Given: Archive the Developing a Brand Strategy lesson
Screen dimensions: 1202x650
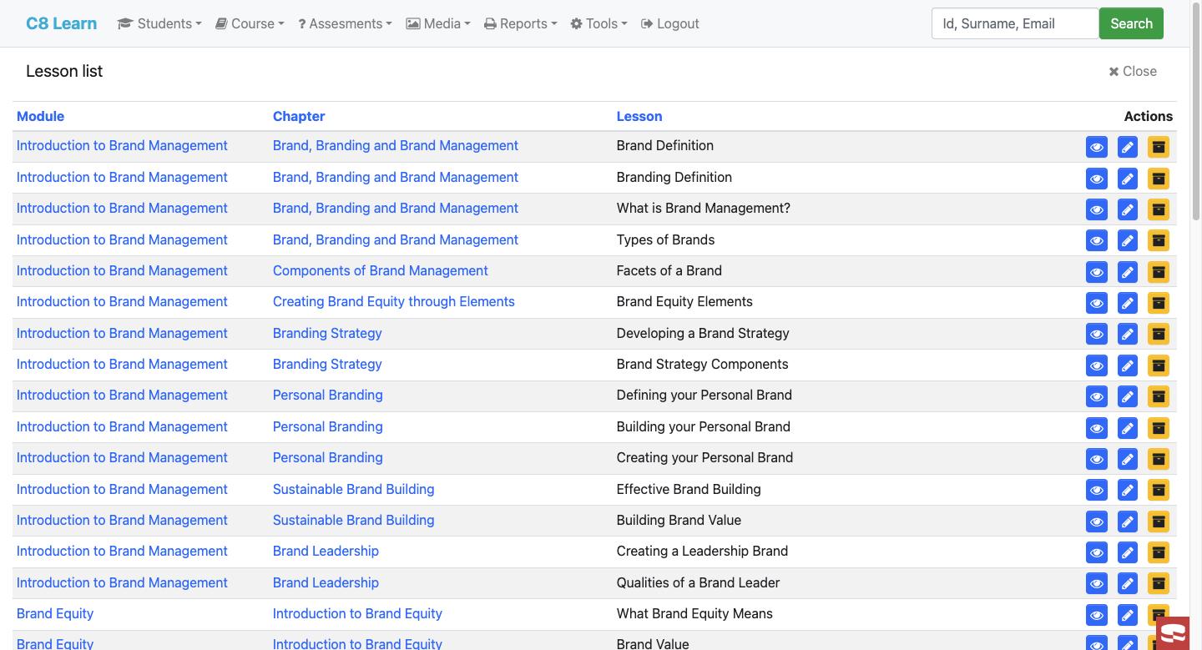Looking at the screenshot, I should click(1158, 334).
